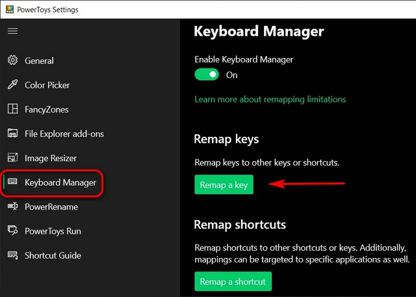Open Learn more about remapping limitations link
This screenshot has height=297, width=416.
[270, 99]
